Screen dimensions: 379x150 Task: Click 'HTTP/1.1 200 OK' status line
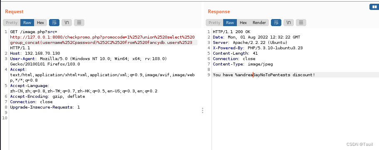(x=231, y=31)
